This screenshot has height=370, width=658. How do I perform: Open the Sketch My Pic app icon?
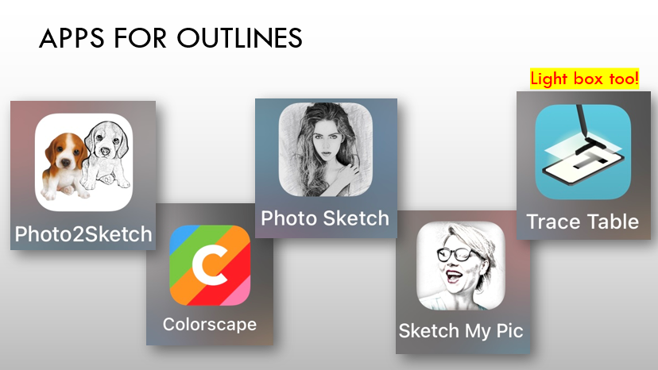pos(461,265)
